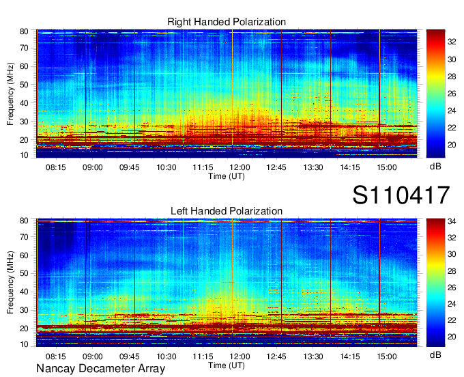
Task: Click the color scale bar of the left-handed plot
Action: [x=435, y=283]
